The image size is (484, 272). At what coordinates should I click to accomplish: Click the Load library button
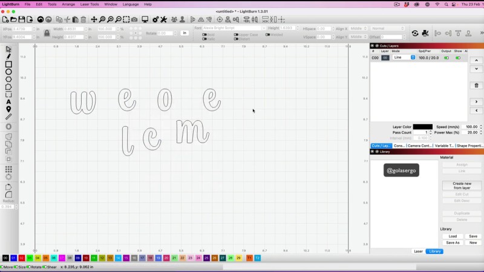click(x=453, y=236)
